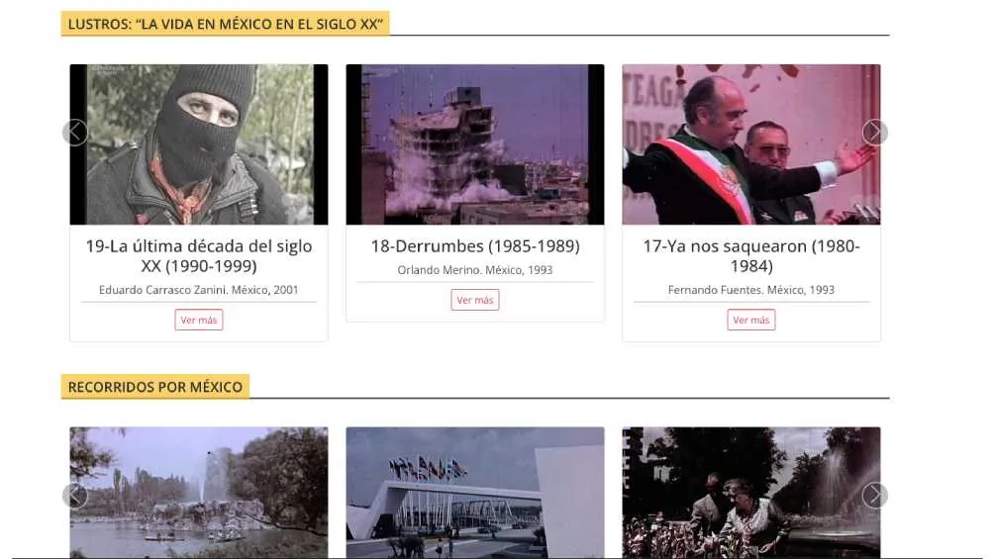The height and width of the screenshot is (559, 994).
Task: Show next items in Recorridos por México carousel
Action: click(x=875, y=496)
